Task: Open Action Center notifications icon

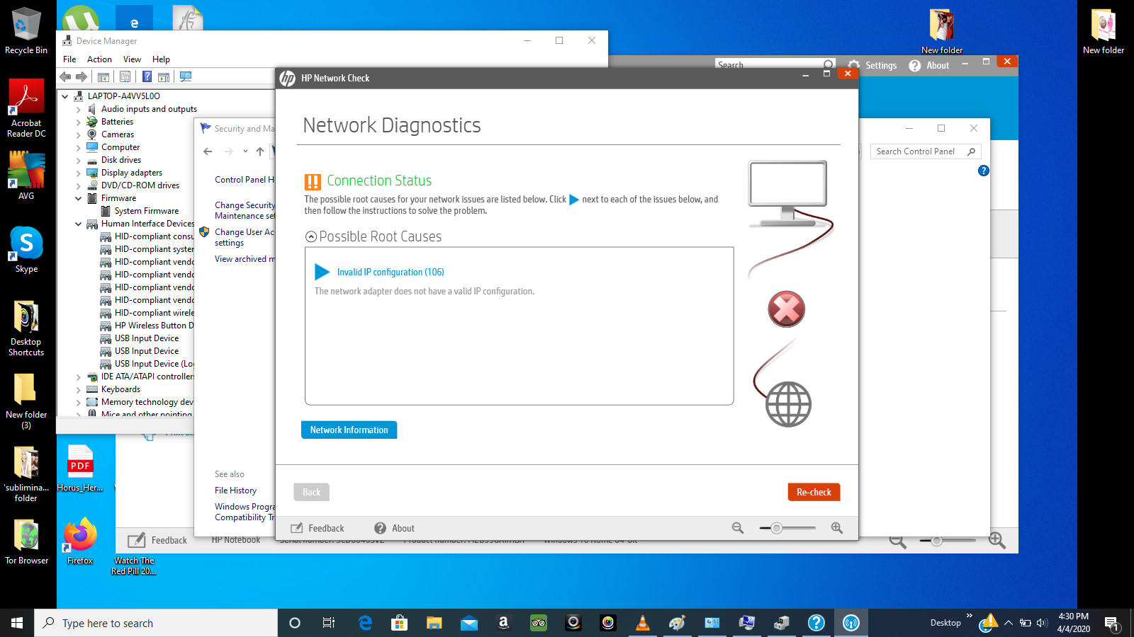Action: [1111, 624]
